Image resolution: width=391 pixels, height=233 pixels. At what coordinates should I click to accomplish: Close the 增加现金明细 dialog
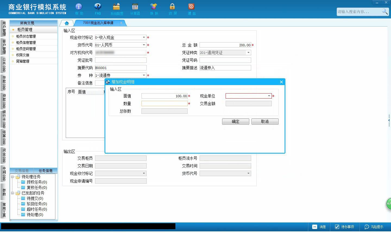pos(281,82)
